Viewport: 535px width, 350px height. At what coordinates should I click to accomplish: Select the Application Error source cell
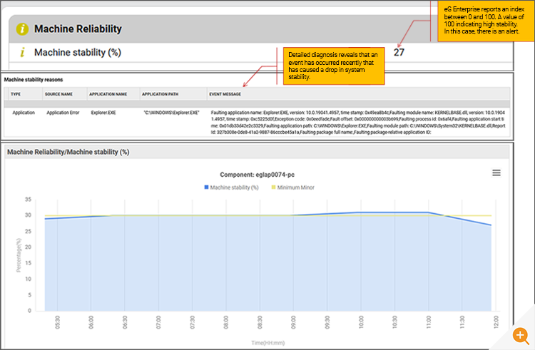(x=63, y=113)
